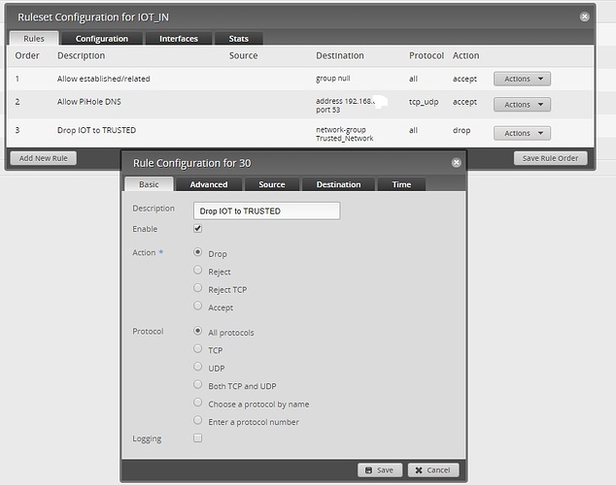Screen dimensions: 616x485
Task: Select Both TCP and UDP protocol
Action: click(x=197, y=384)
